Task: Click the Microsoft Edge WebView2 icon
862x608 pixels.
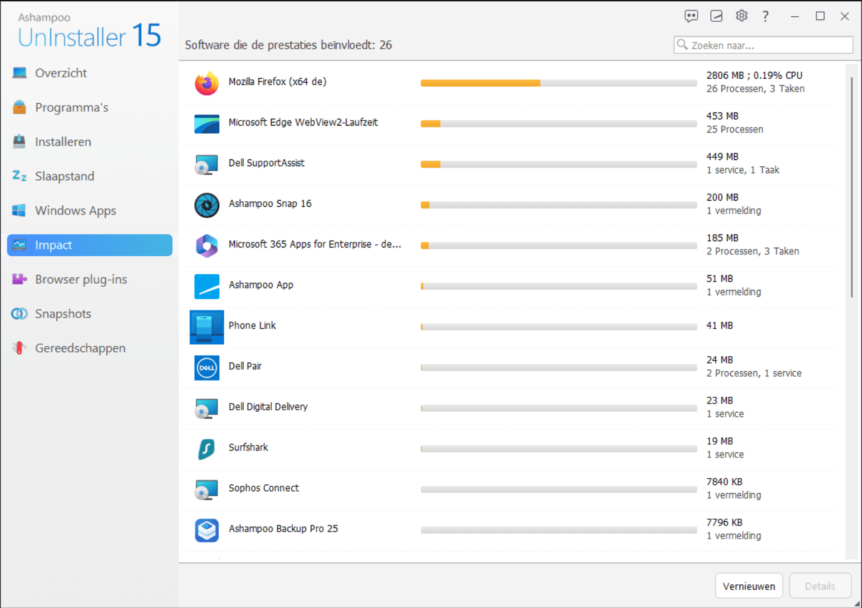Action: pos(207,124)
